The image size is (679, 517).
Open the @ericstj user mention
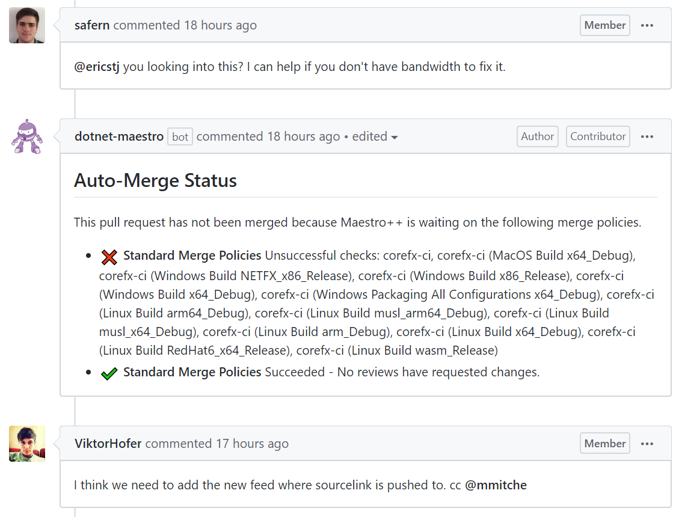95,67
